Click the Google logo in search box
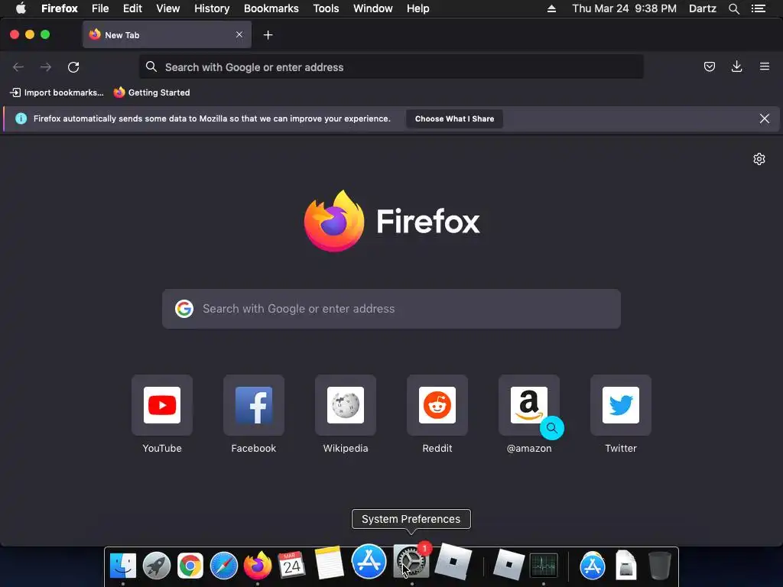Image resolution: width=783 pixels, height=587 pixels. [x=184, y=309]
